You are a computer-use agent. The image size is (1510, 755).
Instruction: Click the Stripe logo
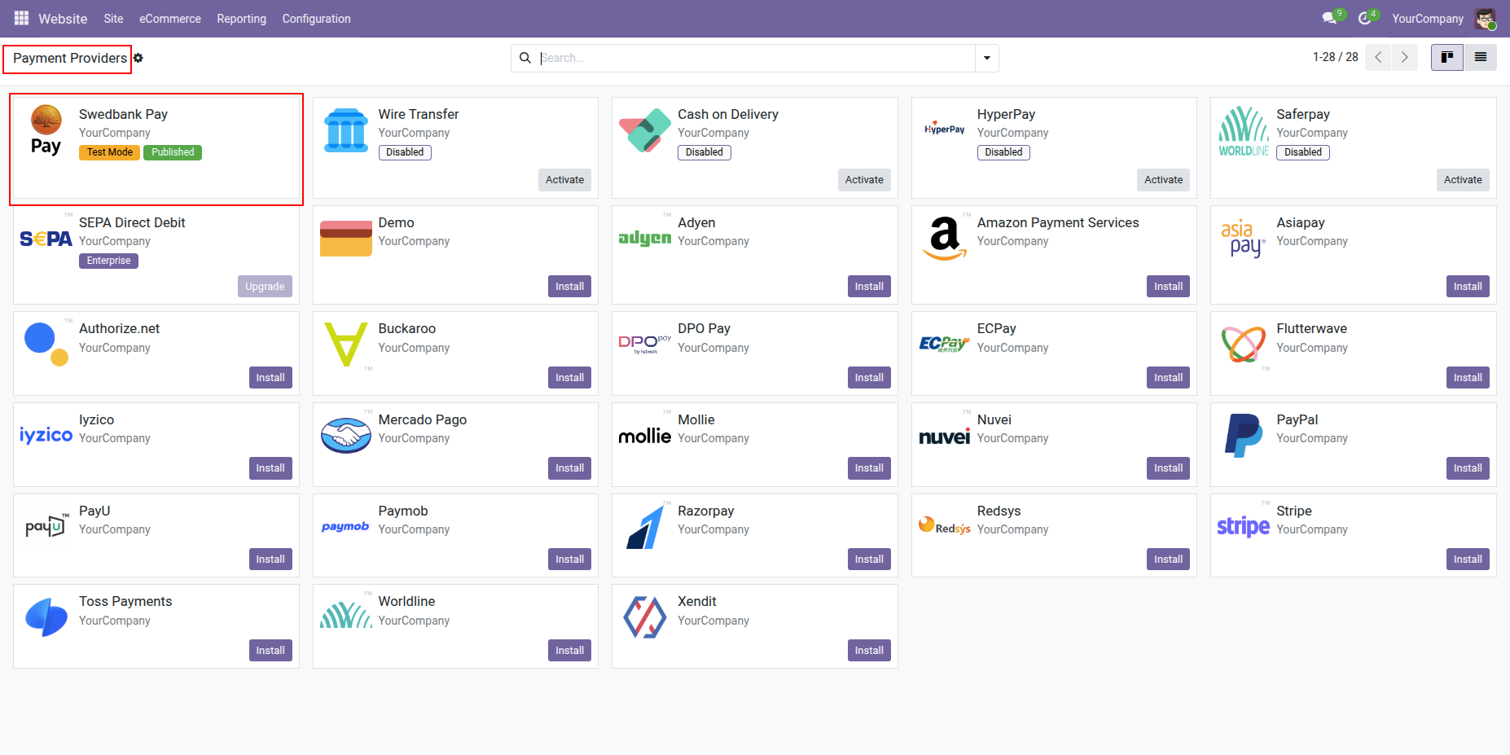coord(1244,527)
